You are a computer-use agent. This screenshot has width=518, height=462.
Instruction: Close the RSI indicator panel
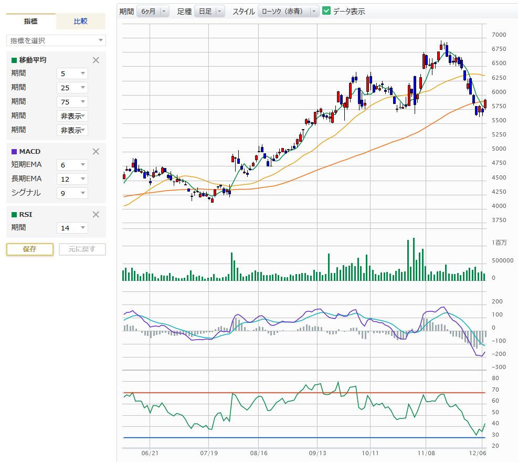click(96, 214)
